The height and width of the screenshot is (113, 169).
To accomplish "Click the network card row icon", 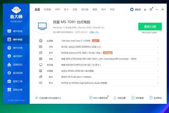I will 41,77.
